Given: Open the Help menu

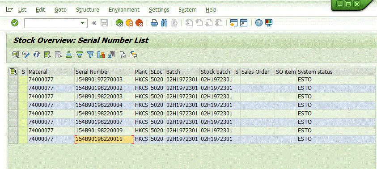Looking at the screenshot, I should click(211, 10).
